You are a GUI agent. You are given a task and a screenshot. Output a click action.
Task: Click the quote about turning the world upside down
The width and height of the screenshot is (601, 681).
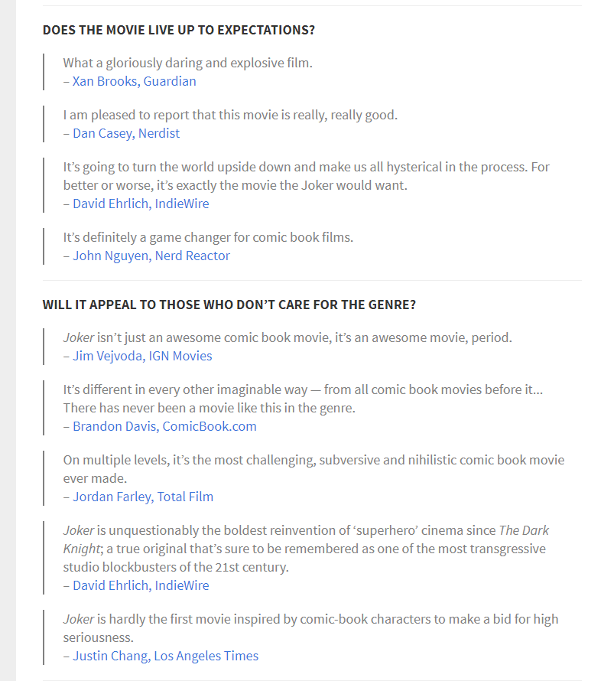(307, 176)
